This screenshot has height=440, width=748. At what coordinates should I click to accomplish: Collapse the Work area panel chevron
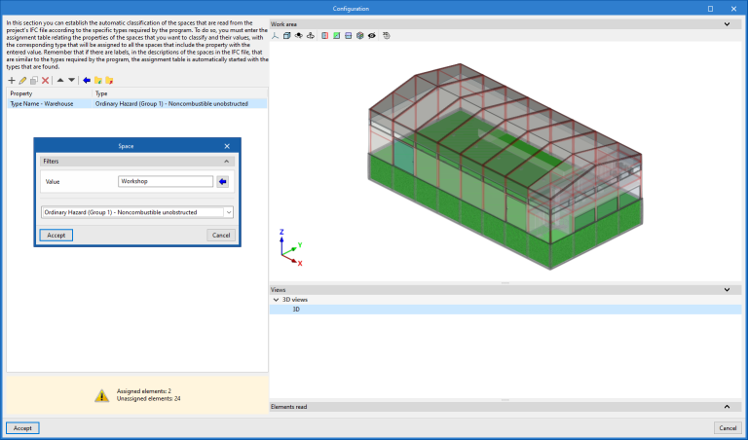point(727,24)
